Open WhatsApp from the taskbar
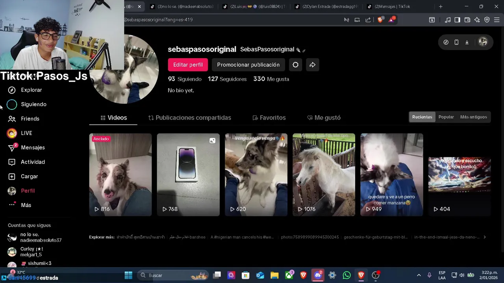The height and width of the screenshot is (283, 504). click(346, 275)
